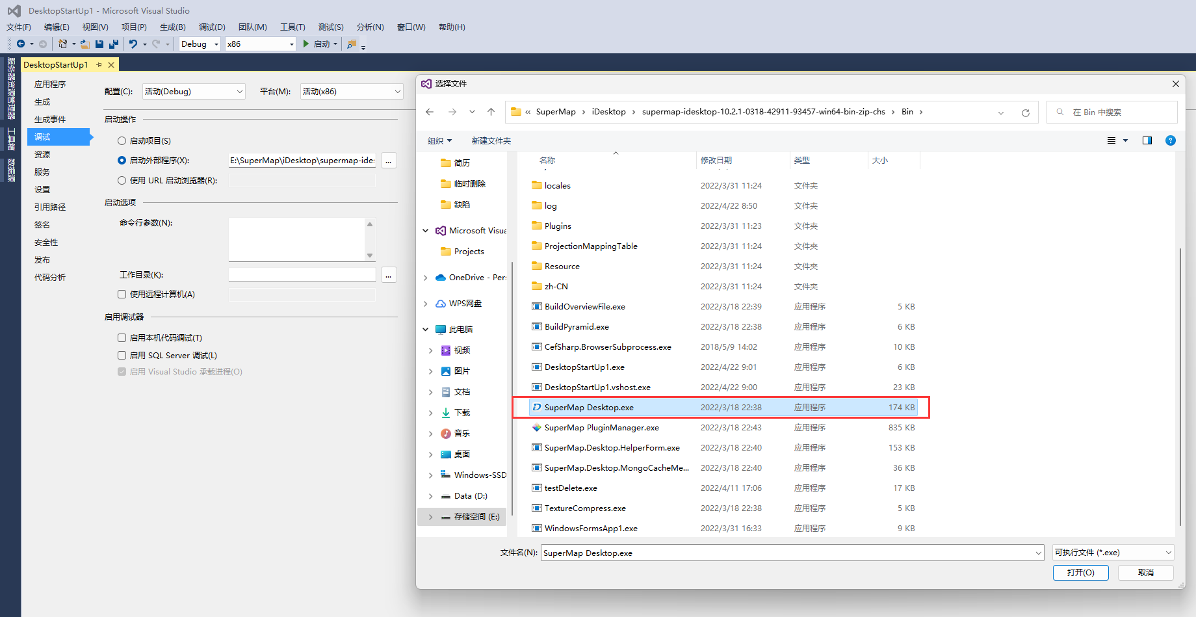Click the New Project toolbar icon
This screenshot has width=1196, height=617.
(62, 44)
